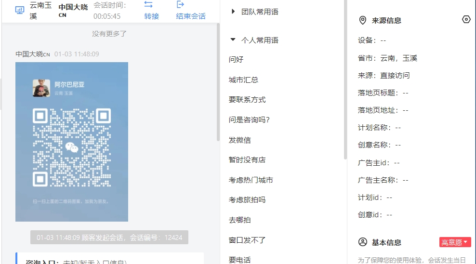Viewport: 476px width, 264px height.
Task: Click the message timestamp 01-03 11:48:09
Action: (77, 54)
